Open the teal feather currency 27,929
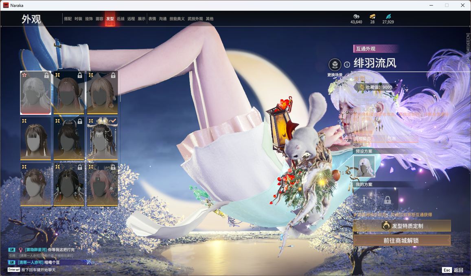 coord(388,19)
